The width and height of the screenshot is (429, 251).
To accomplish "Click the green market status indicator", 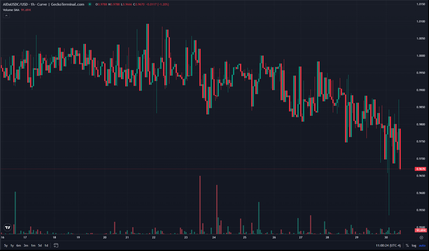I will pyautogui.click(x=89, y=4).
